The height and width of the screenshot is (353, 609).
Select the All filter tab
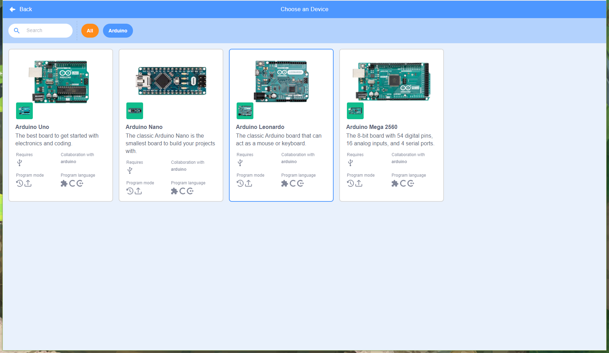(x=90, y=31)
